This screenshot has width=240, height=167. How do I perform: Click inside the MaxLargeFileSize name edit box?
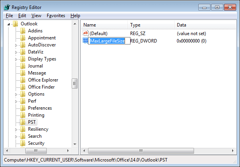coord(109,41)
